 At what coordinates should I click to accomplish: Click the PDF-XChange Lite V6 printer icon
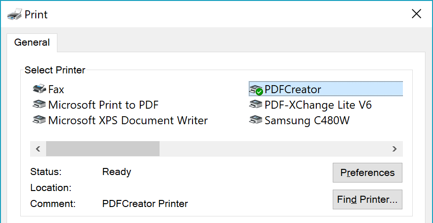point(256,104)
